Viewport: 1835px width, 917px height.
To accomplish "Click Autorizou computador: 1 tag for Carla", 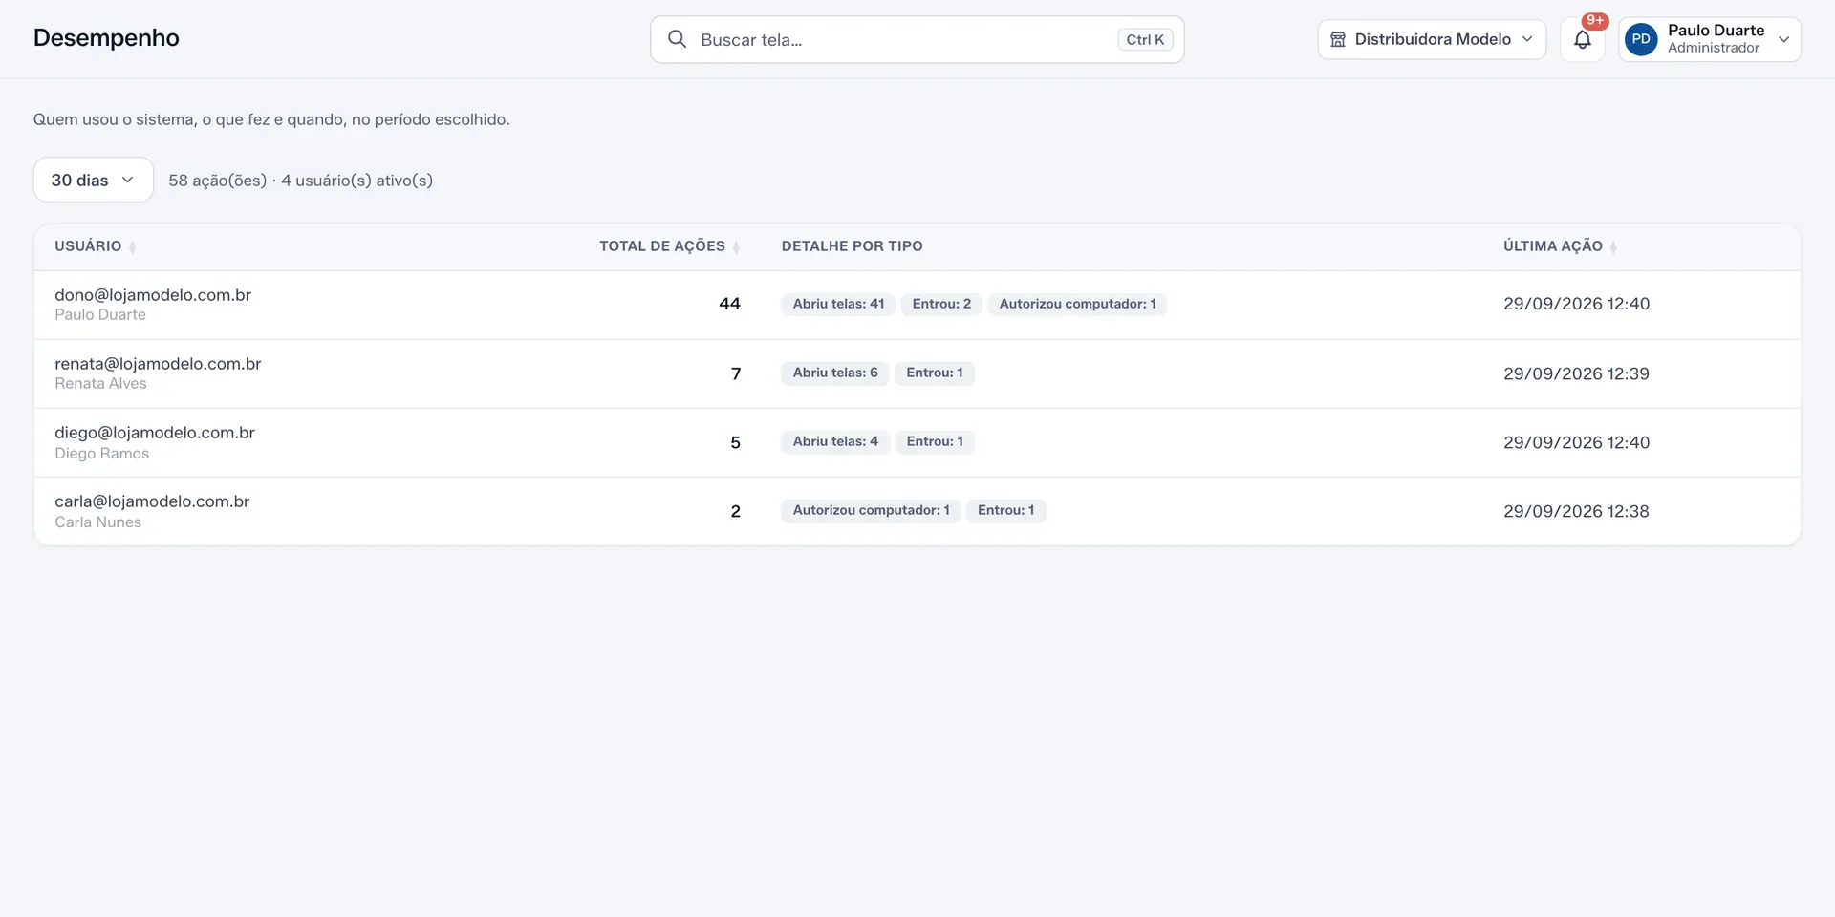I will [x=871, y=510].
